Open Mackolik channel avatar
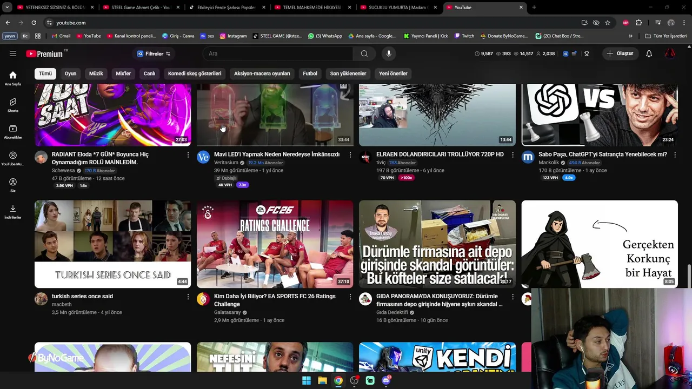Image resolution: width=692 pixels, height=389 pixels. pos(528,157)
